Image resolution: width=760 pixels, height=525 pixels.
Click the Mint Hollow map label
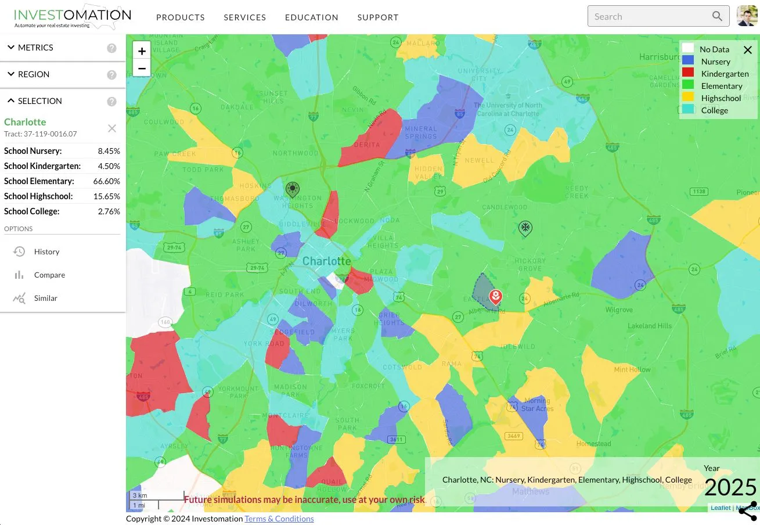(x=632, y=369)
